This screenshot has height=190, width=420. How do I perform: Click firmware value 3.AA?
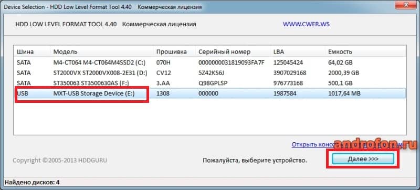[x=163, y=83]
